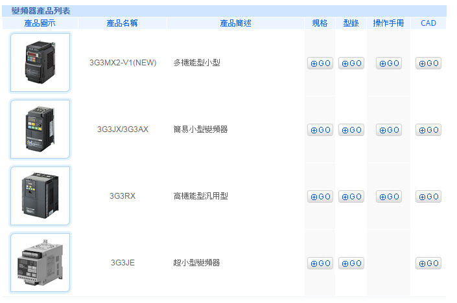The image size is (457, 303).
Task: Open 型錄 GO button for 3G3MX2-V1(NEW)
Action: [x=351, y=63]
